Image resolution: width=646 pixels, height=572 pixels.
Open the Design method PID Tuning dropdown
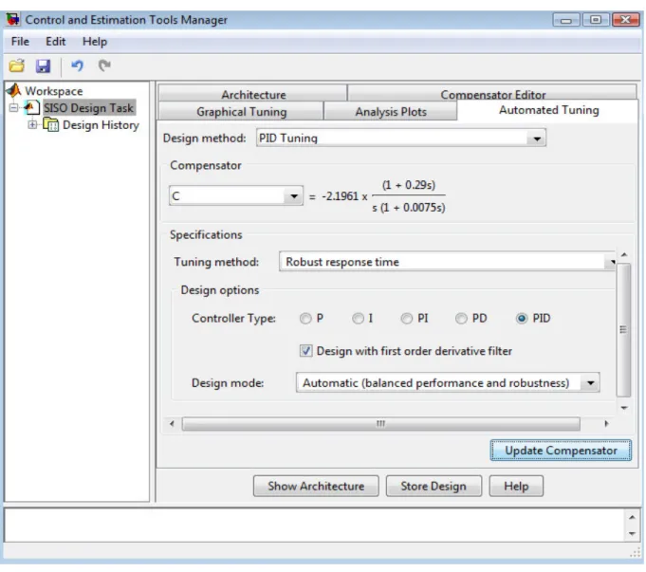click(x=400, y=138)
